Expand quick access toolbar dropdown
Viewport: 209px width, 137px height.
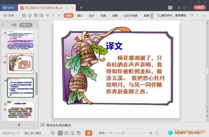click(59, 16)
